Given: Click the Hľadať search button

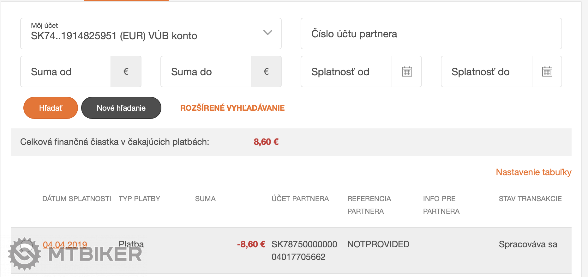Looking at the screenshot, I should tap(51, 108).
